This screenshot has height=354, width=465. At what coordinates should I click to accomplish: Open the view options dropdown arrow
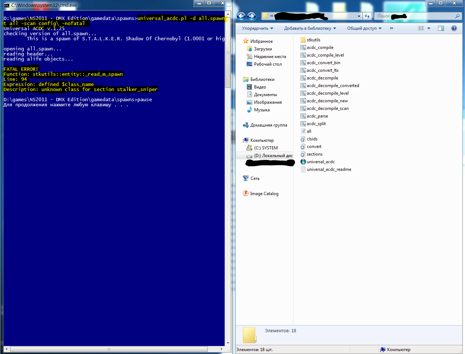[x=429, y=28]
